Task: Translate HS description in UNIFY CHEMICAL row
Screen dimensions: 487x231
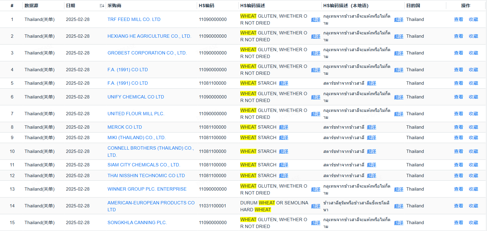Action: tap(316, 97)
